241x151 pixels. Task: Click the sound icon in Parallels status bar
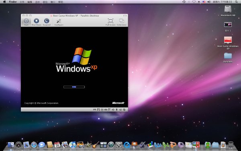113,110
